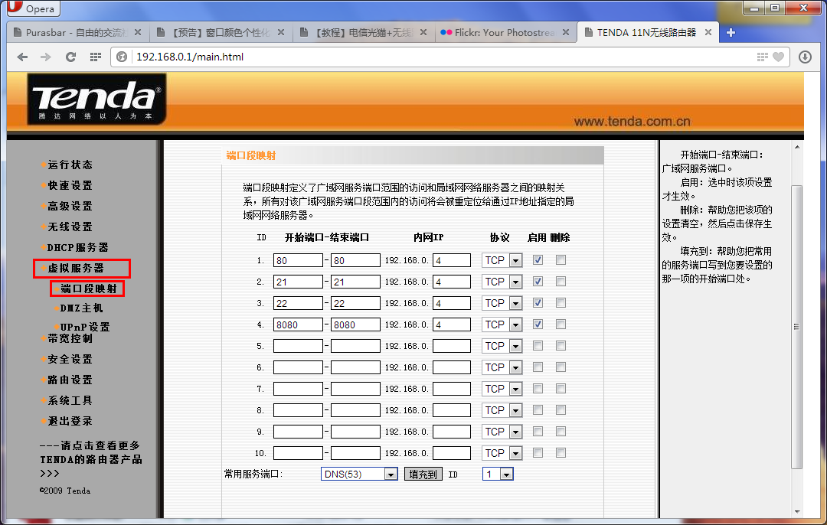Close the Flickr Photostream tab
827x525 pixels.
coord(566,33)
